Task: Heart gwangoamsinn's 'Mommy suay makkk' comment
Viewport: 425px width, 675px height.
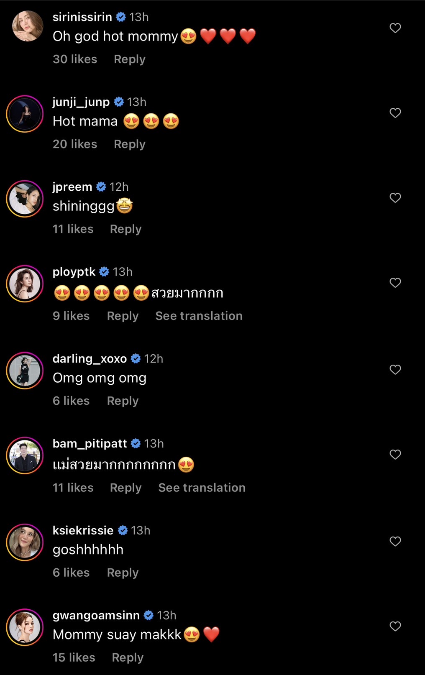Action: [x=395, y=626]
